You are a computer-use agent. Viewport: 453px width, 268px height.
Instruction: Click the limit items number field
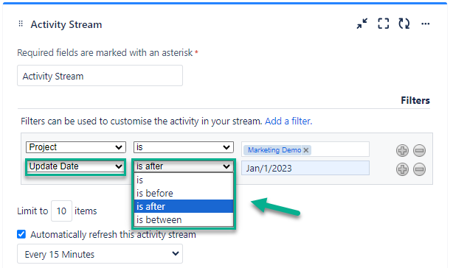click(61, 211)
